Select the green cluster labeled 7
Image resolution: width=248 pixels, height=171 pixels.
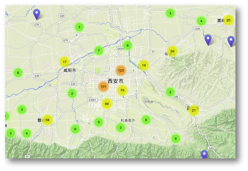point(99,51)
